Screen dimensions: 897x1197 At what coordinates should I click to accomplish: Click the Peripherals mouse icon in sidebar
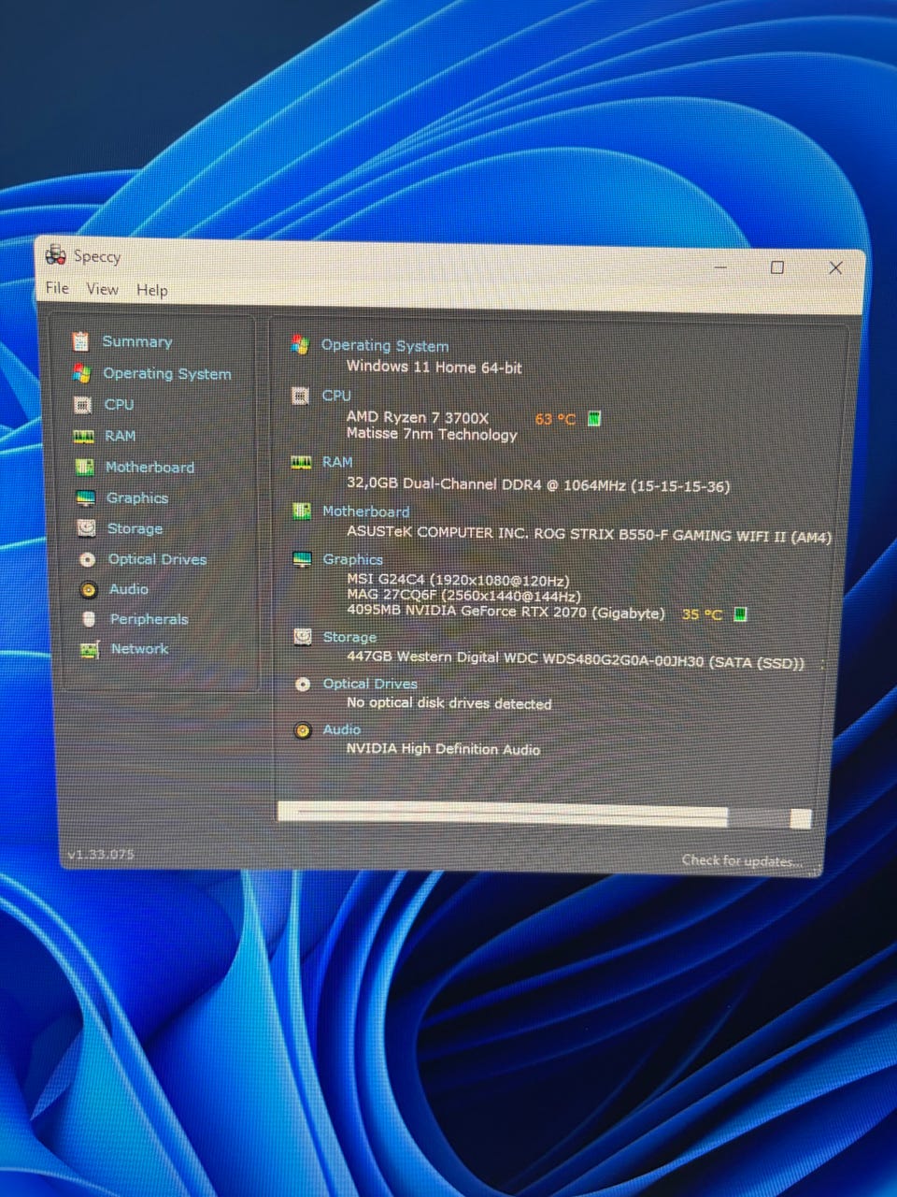click(x=89, y=619)
